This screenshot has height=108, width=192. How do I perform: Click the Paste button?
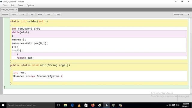click(x=40, y=14)
